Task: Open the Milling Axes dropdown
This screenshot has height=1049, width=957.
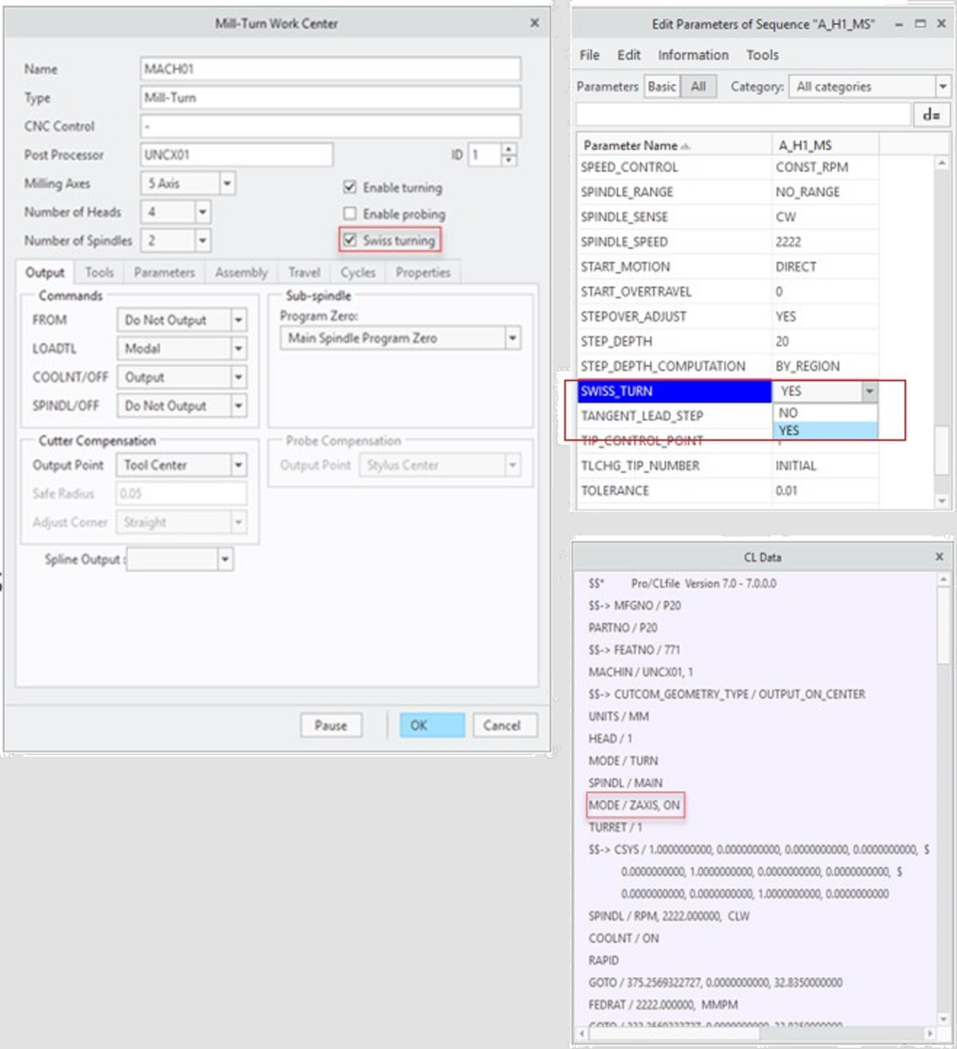Action: (x=227, y=183)
